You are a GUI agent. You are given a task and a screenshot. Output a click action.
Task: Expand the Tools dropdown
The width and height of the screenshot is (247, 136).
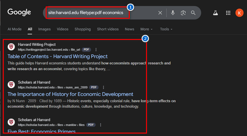(166, 29)
